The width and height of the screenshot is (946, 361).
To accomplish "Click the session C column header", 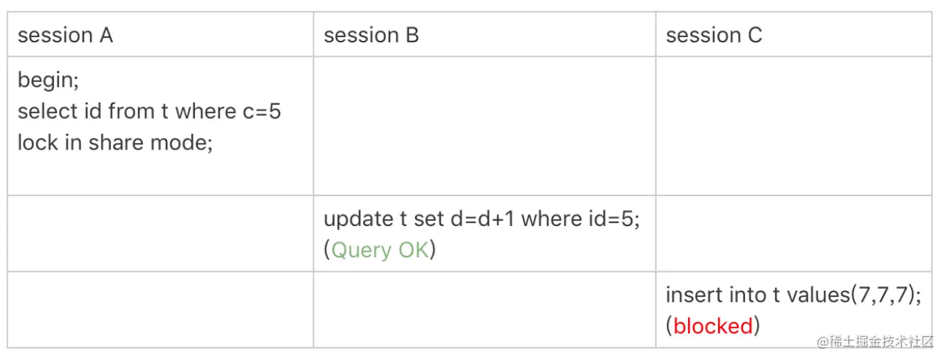I will pos(714,35).
